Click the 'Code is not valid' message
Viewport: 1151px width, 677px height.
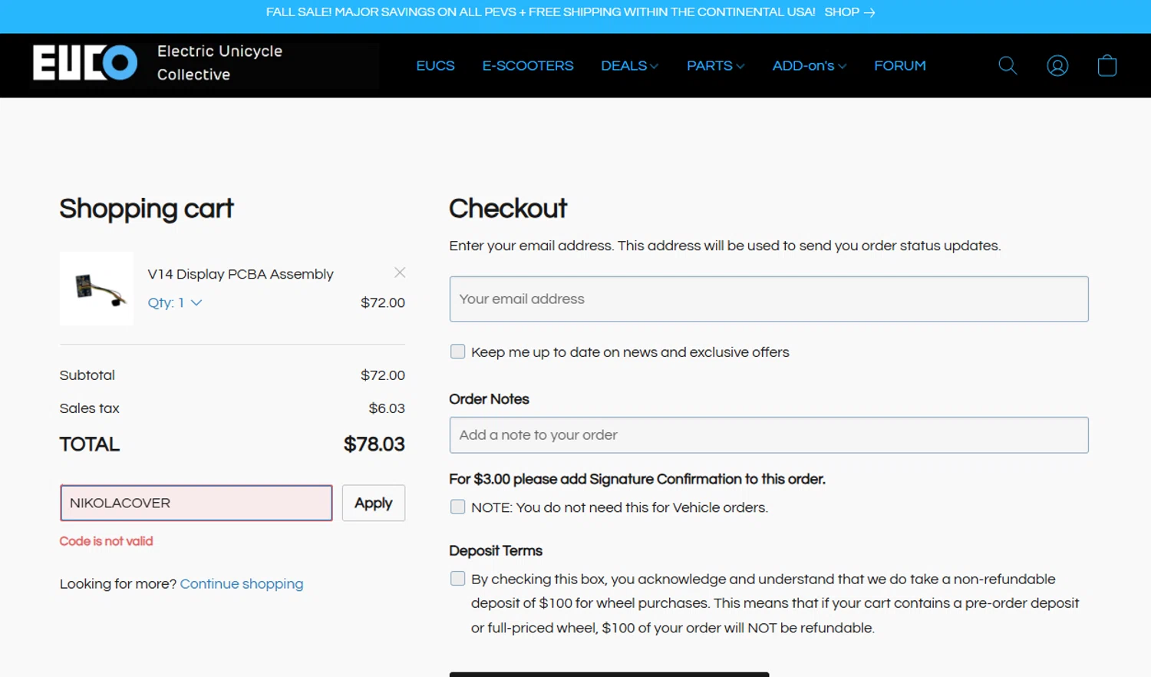(106, 541)
